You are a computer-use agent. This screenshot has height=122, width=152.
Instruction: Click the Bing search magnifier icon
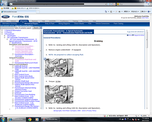(148, 4)
